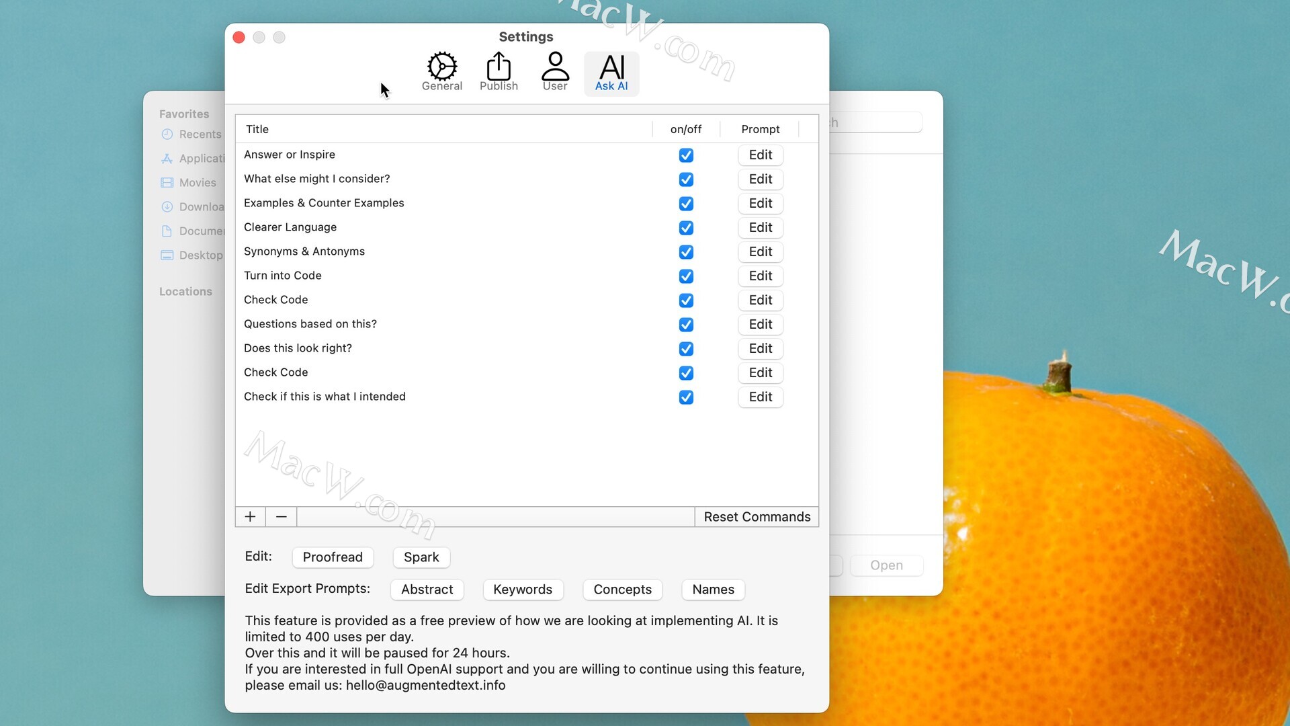
Task: Uncheck Does this look right command
Action: [x=686, y=349]
